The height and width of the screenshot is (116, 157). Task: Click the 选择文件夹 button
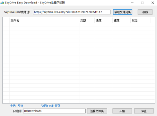pos(97,111)
